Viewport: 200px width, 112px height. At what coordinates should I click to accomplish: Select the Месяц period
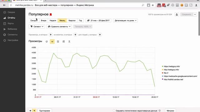click(x=62, y=21)
